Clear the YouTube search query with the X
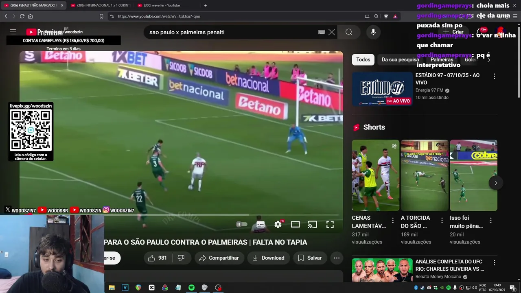Screen dimensions: 521x293 pyautogui.click(x=332, y=32)
